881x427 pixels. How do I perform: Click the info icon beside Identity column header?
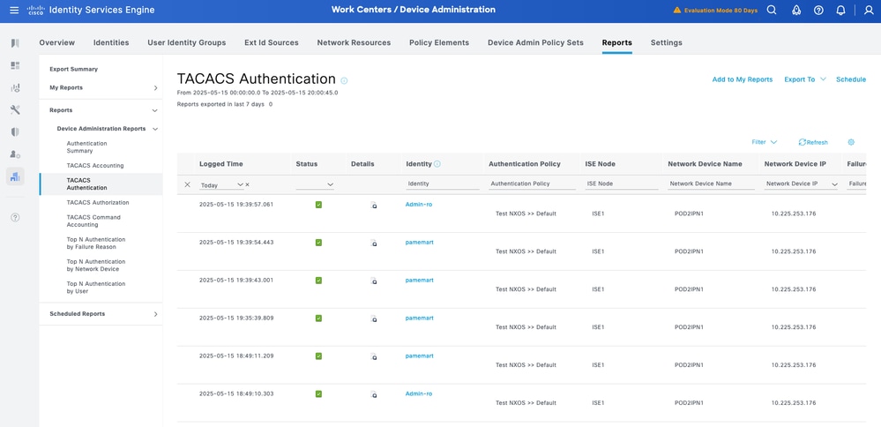click(437, 164)
